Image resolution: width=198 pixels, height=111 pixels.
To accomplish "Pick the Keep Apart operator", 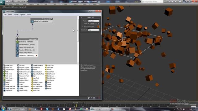I will point(8,91).
